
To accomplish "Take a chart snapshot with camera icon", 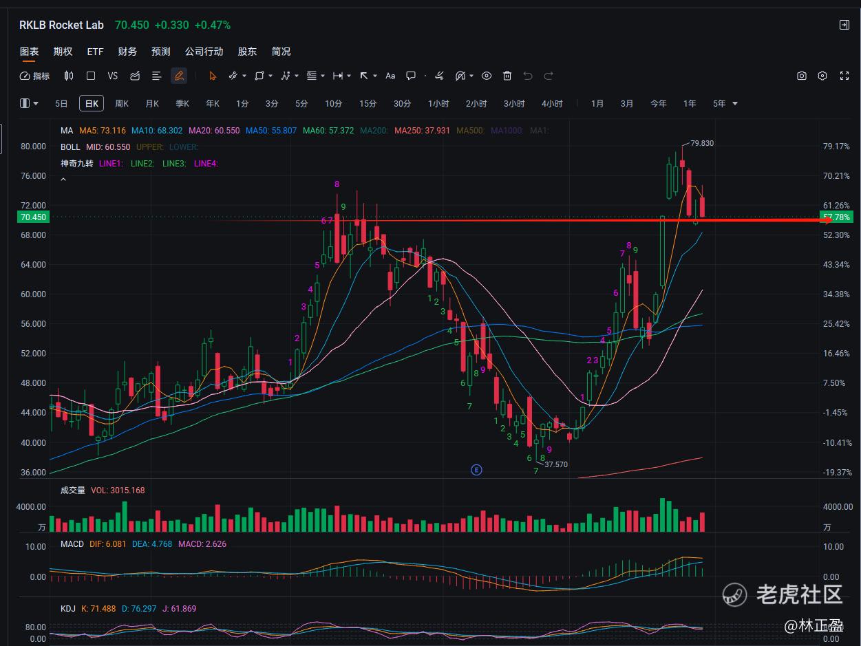I will point(802,76).
